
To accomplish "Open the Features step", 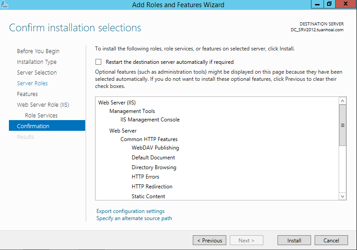I will 27,94.
